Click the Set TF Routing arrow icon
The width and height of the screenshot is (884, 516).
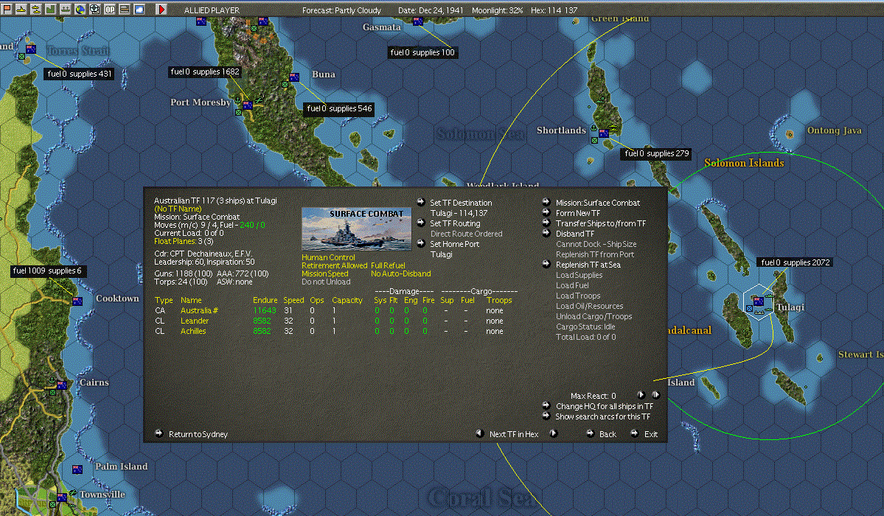[x=420, y=223]
